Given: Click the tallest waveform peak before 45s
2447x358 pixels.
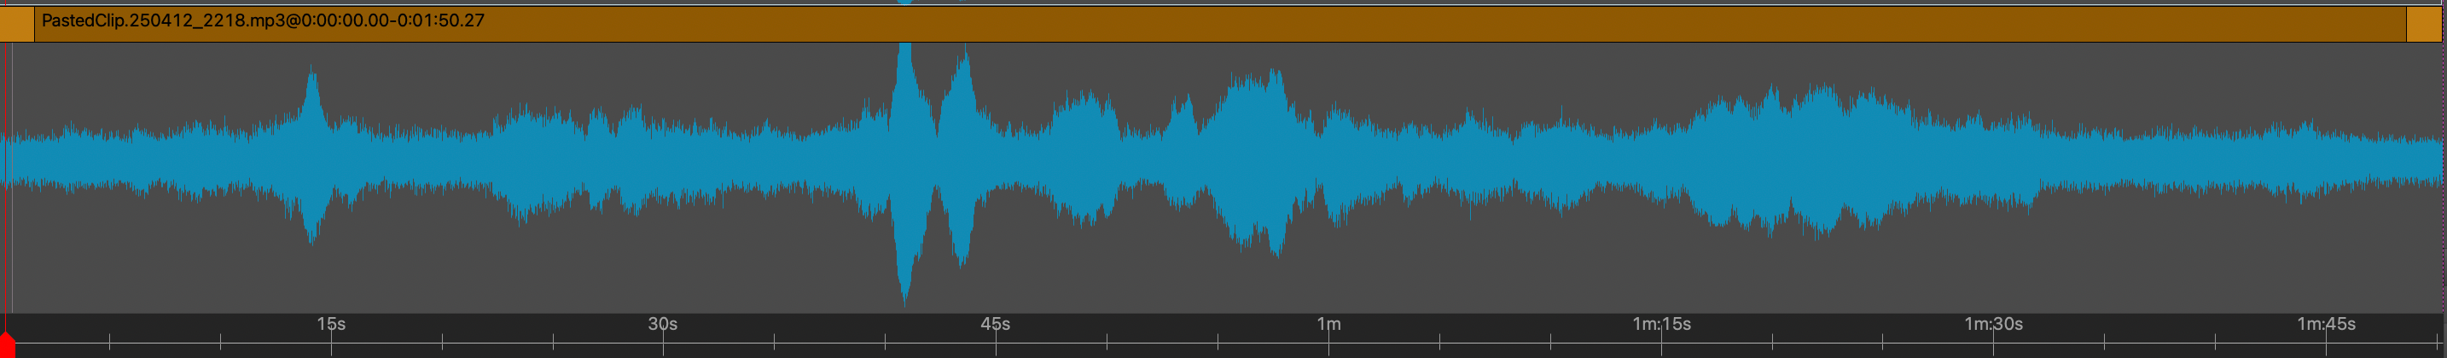Looking at the screenshot, I should 904,173.
